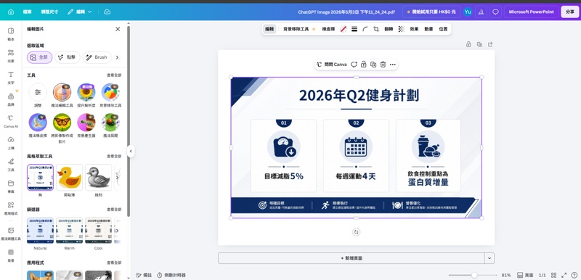This screenshot has height=280, width=581.
Task: Click the Add Page (新增頁面) button
Action: click(x=352, y=258)
